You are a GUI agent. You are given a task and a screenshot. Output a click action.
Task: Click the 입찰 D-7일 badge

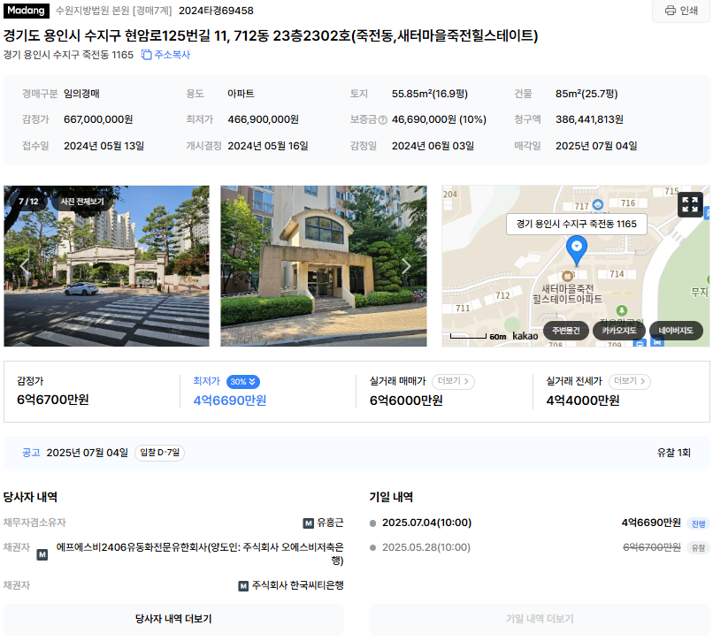[159, 453]
